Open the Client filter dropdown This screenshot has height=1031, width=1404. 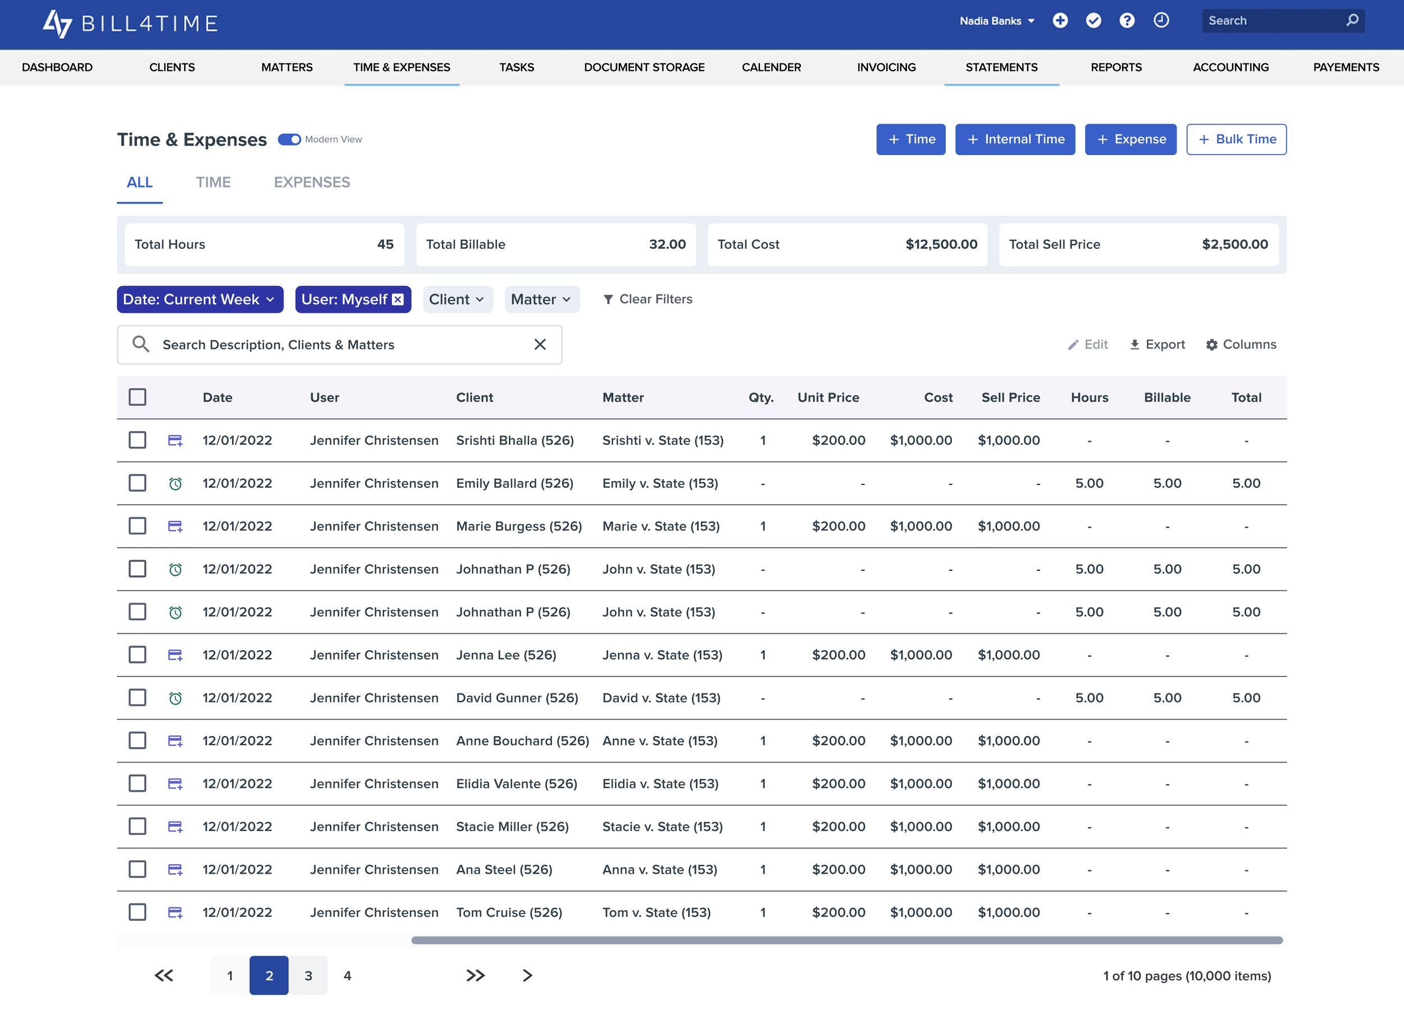click(x=457, y=299)
